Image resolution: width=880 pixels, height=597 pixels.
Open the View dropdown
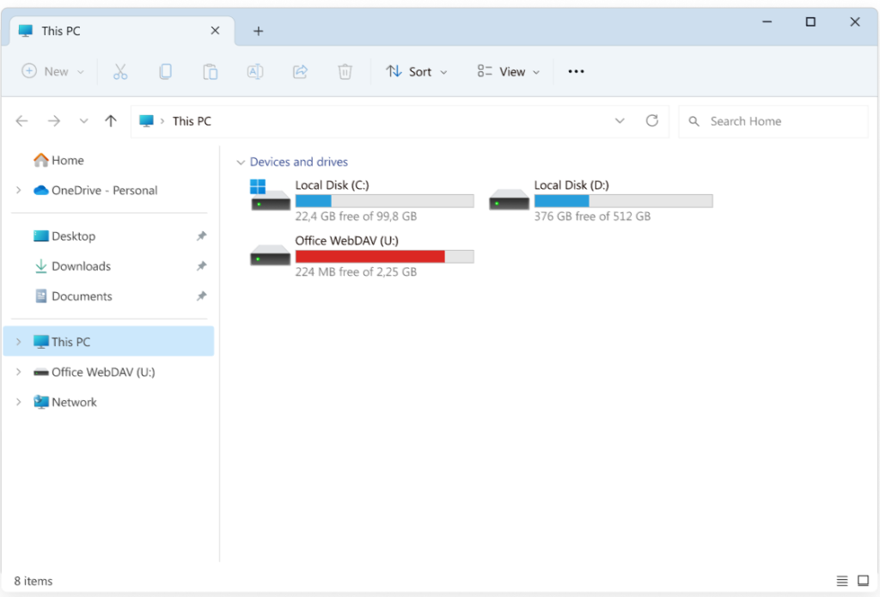pos(508,71)
